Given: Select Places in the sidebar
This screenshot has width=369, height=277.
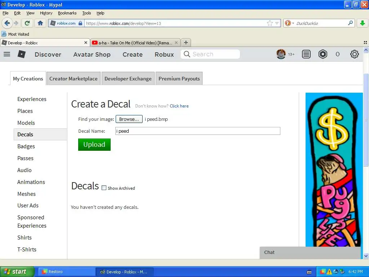Looking at the screenshot, I should 25,111.
